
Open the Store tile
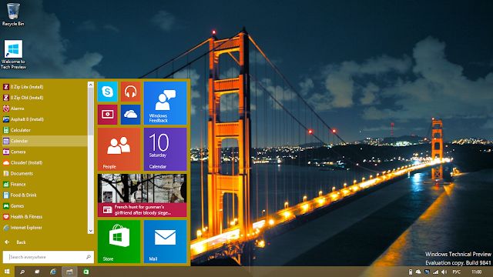(119, 242)
